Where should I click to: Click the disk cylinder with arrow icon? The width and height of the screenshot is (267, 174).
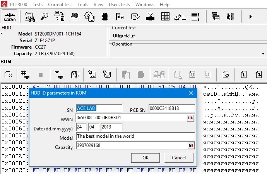pos(135,17)
